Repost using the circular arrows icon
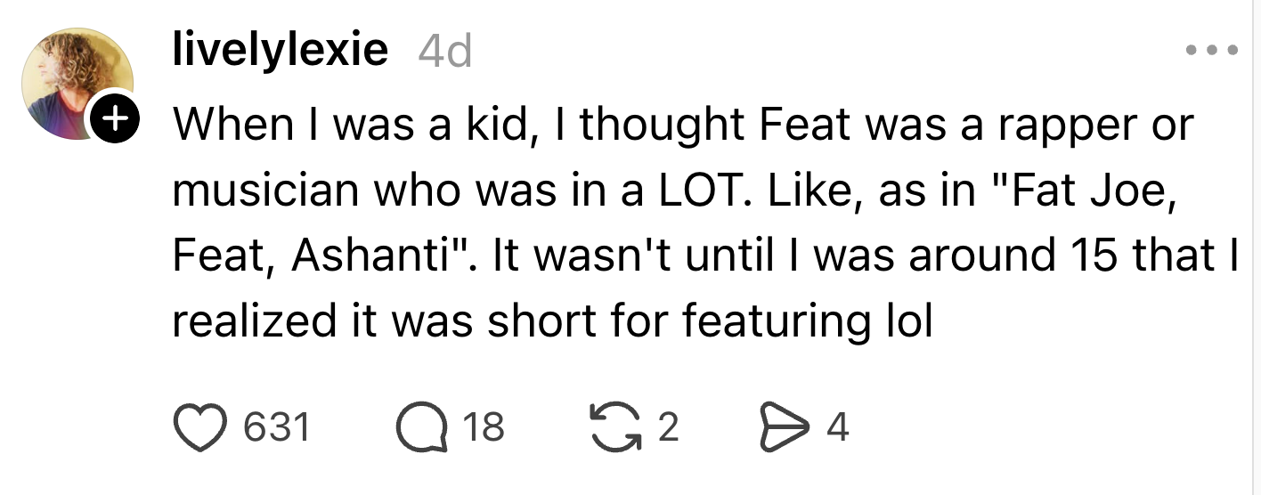Screen dimensions: 1261x495 click(614, 427)
